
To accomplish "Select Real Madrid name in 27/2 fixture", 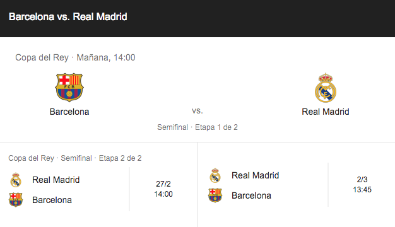I will coord(56,180).
